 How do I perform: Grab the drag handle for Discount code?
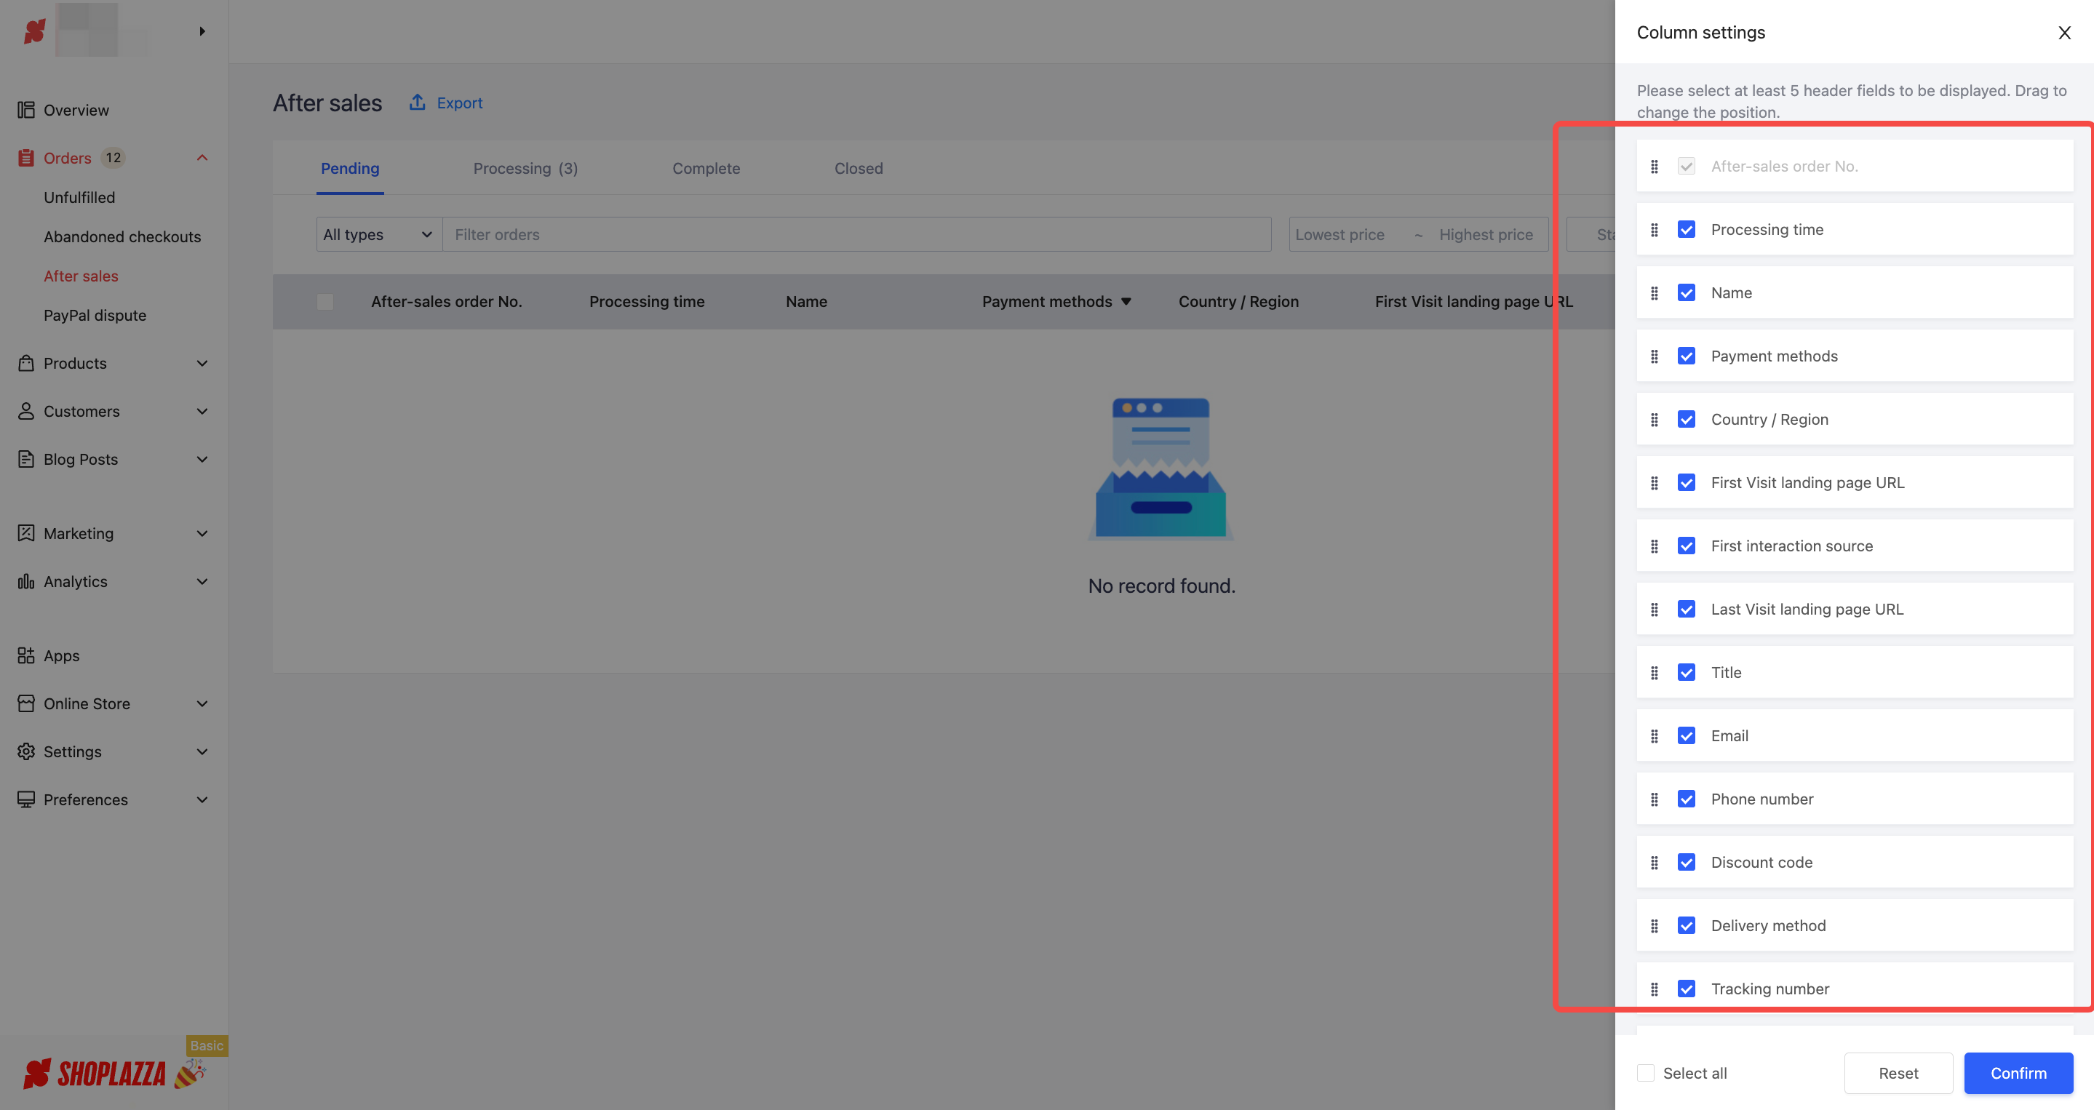click(1655, 863)
